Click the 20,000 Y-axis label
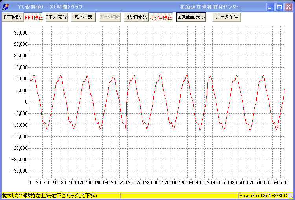The image size is (295, 200). (21, 56)
